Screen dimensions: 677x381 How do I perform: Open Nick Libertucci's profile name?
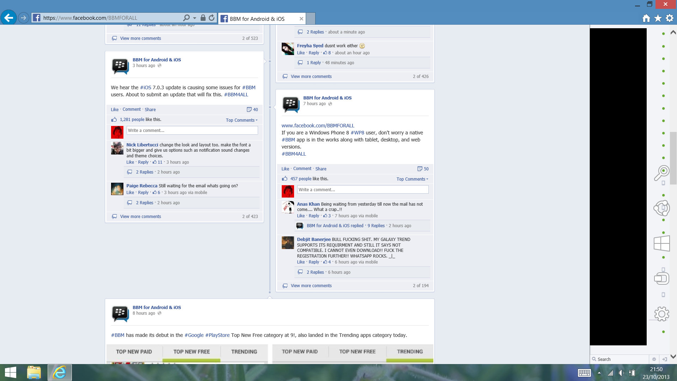[x=142, y=145]
